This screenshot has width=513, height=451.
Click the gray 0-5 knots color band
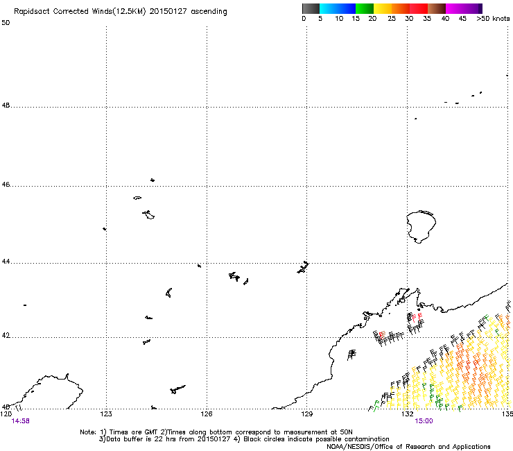[311, 8]
